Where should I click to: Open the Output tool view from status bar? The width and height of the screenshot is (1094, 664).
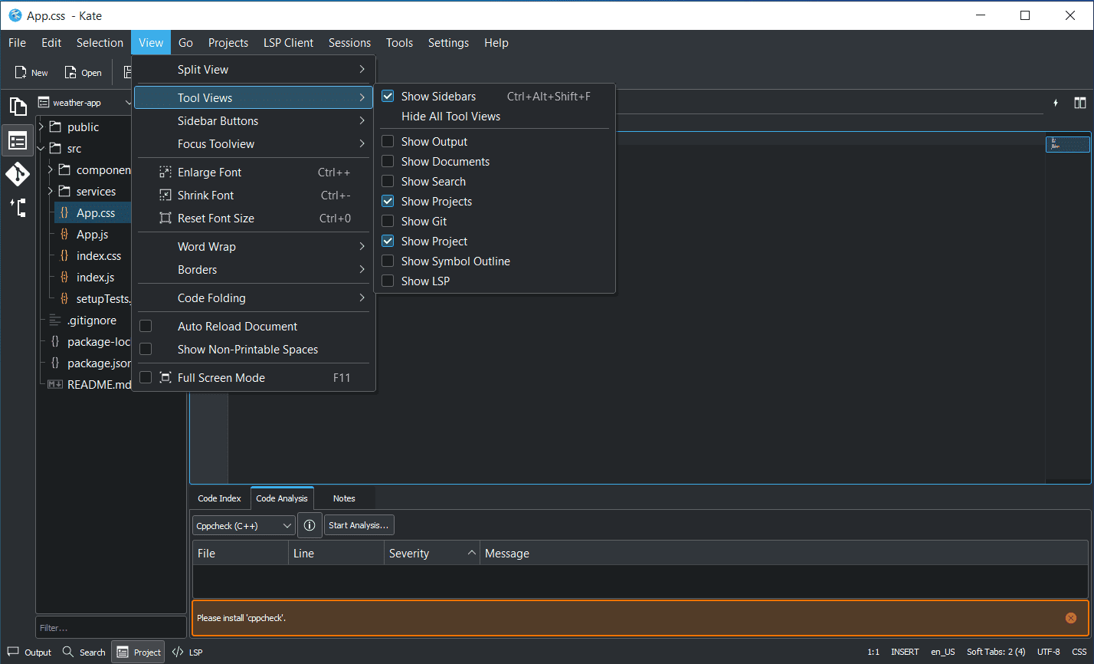pos(29,652)
